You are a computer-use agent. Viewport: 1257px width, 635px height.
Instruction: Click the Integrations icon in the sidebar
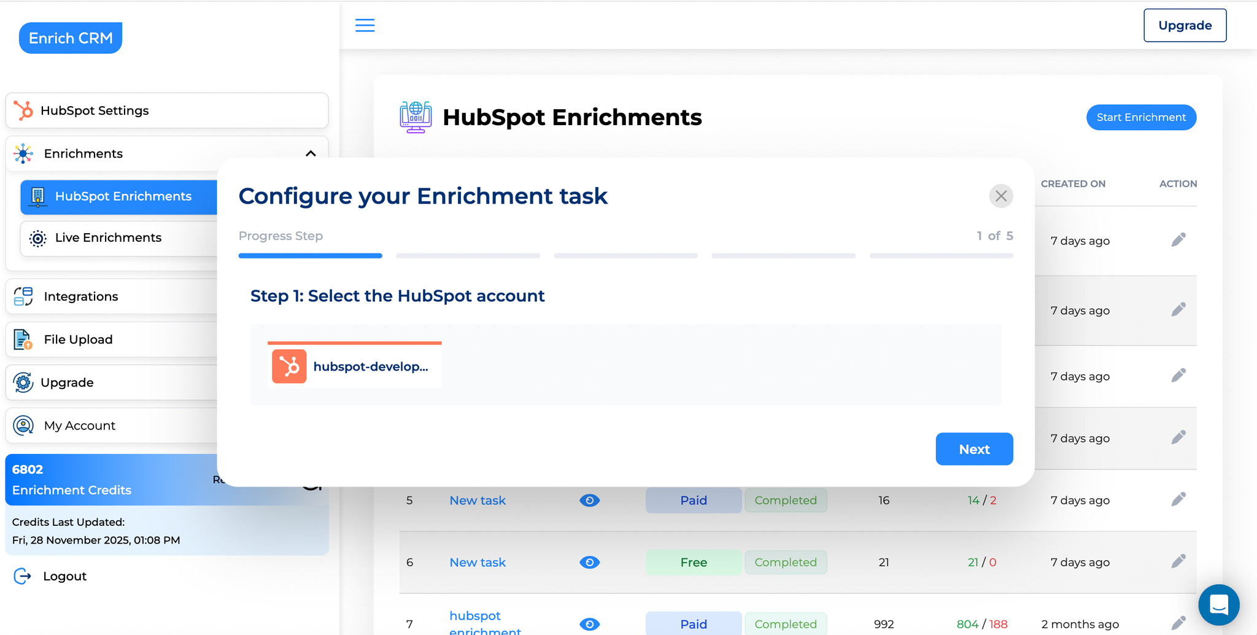22,296
